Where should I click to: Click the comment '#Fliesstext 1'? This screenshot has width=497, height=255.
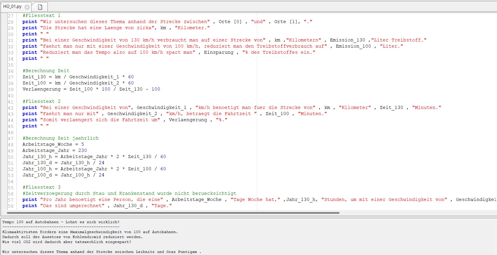42,15
